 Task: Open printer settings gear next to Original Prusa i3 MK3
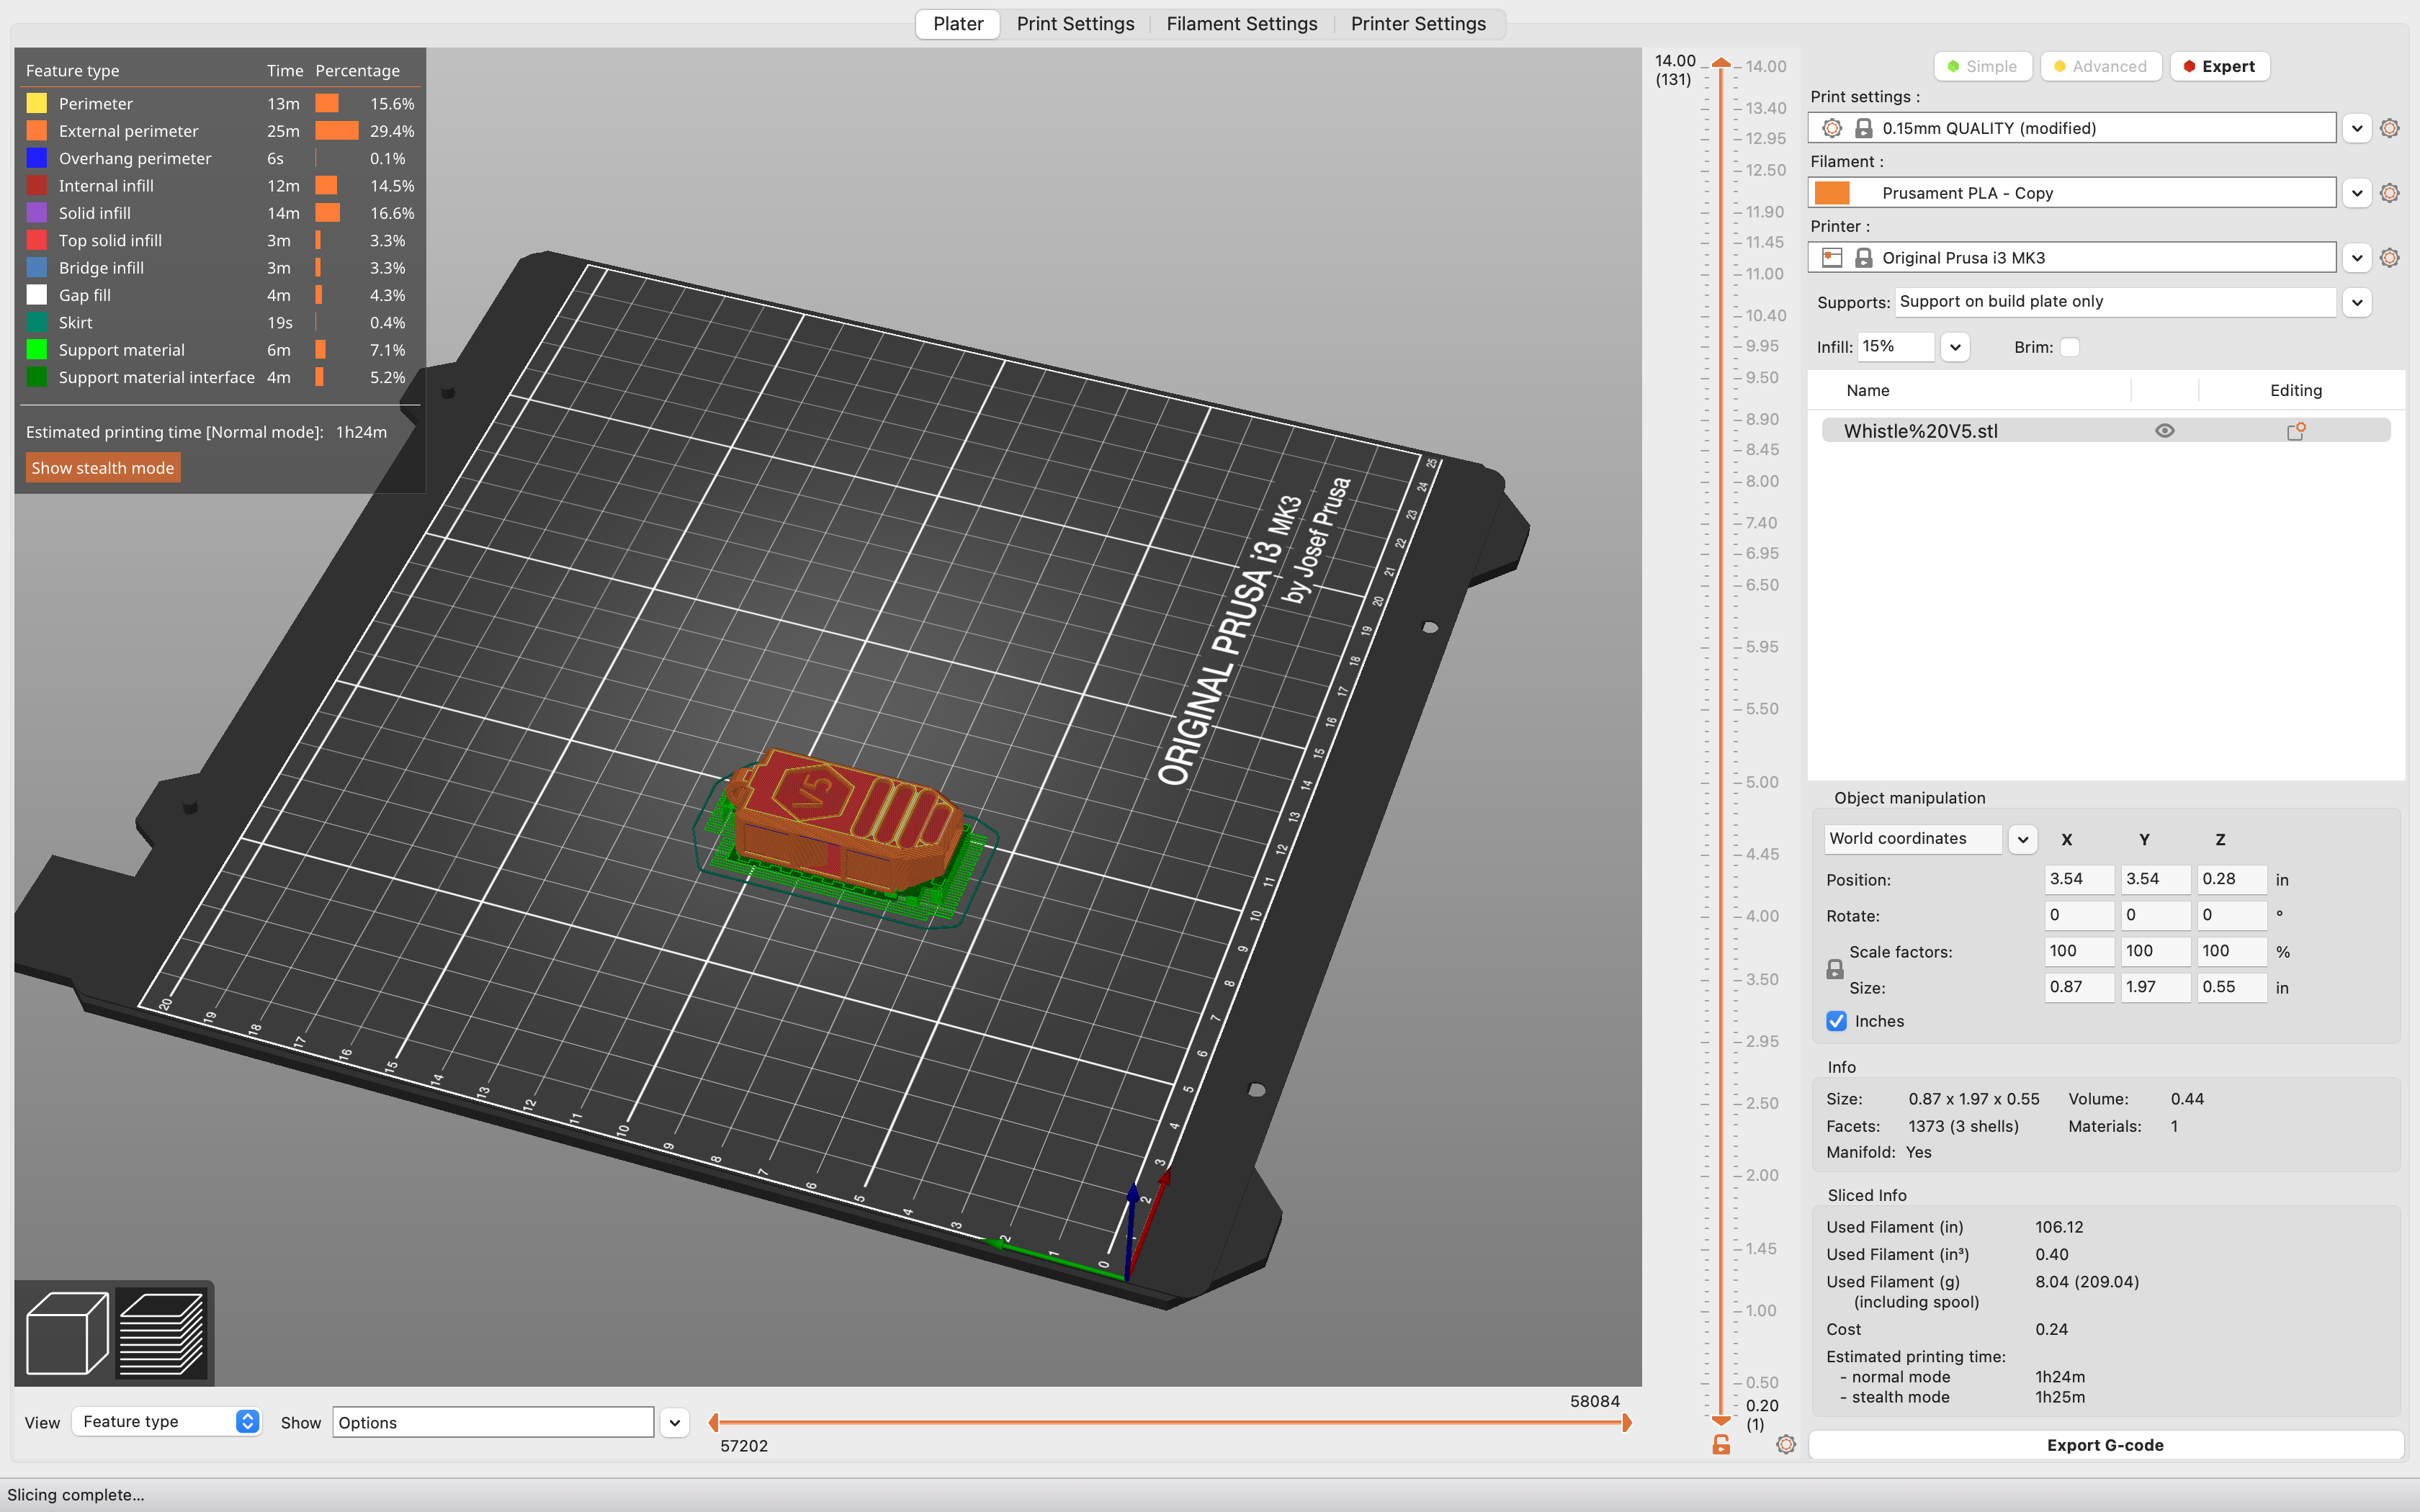coord(2389,258)
